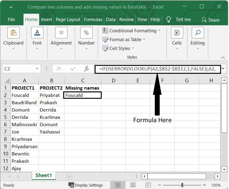Open the Alignment group icon
The width and height of the screenshot is (229, 189).
(61, 33)
